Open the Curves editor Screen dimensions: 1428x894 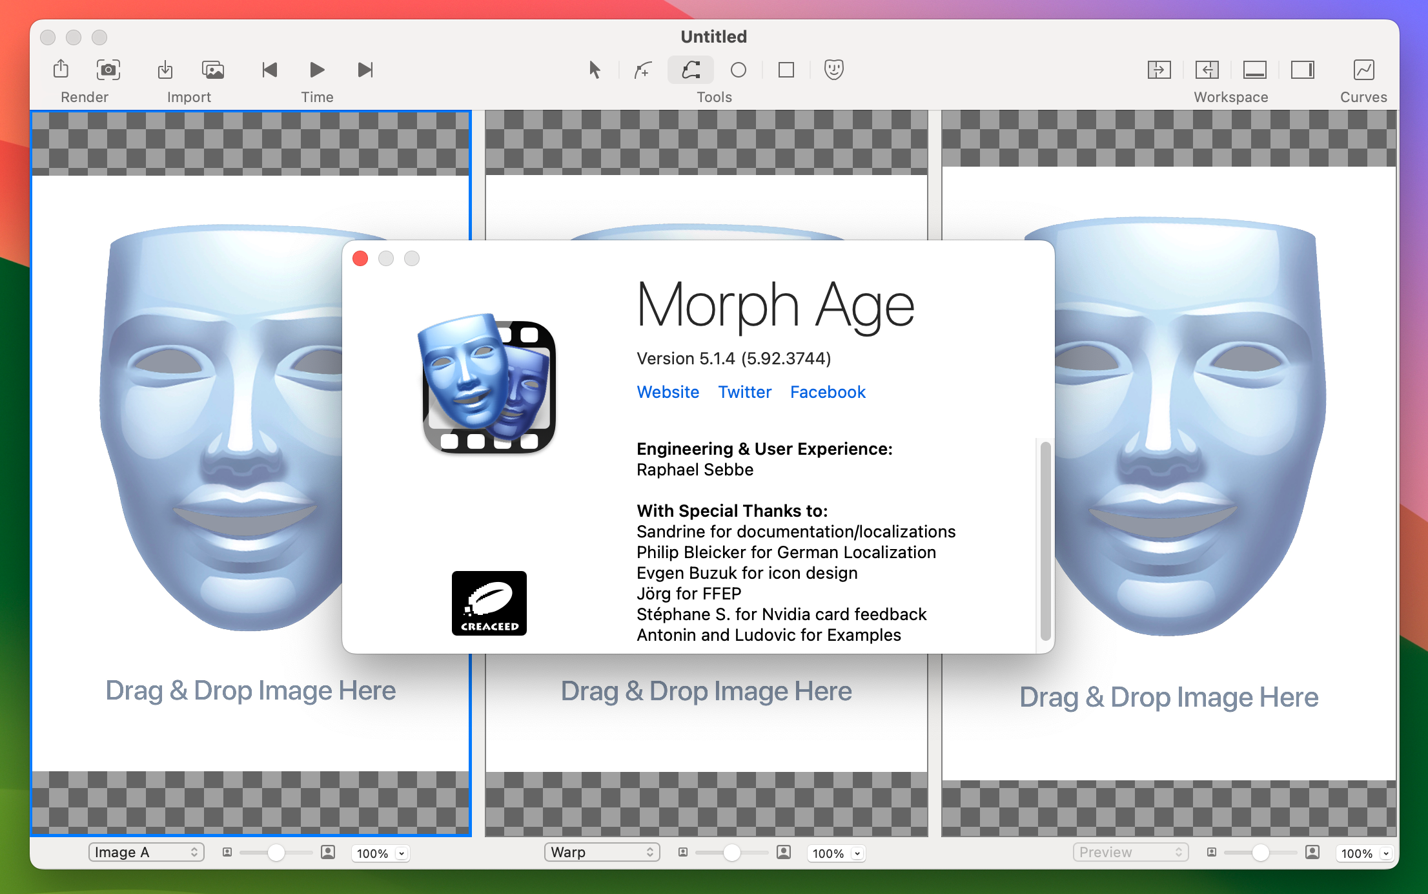[1364, 69]
